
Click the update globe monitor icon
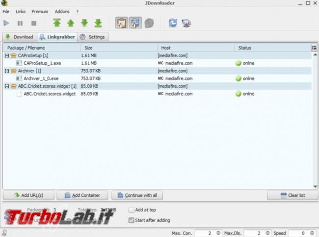[186, 23]
